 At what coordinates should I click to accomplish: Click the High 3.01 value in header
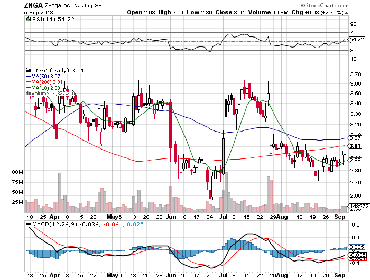(x=171, y=12)
